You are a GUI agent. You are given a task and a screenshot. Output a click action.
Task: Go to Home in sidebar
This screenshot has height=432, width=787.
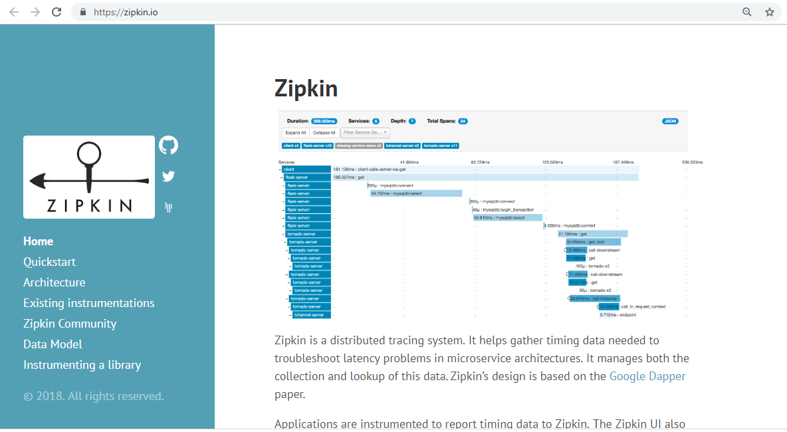tap(38, 241)
